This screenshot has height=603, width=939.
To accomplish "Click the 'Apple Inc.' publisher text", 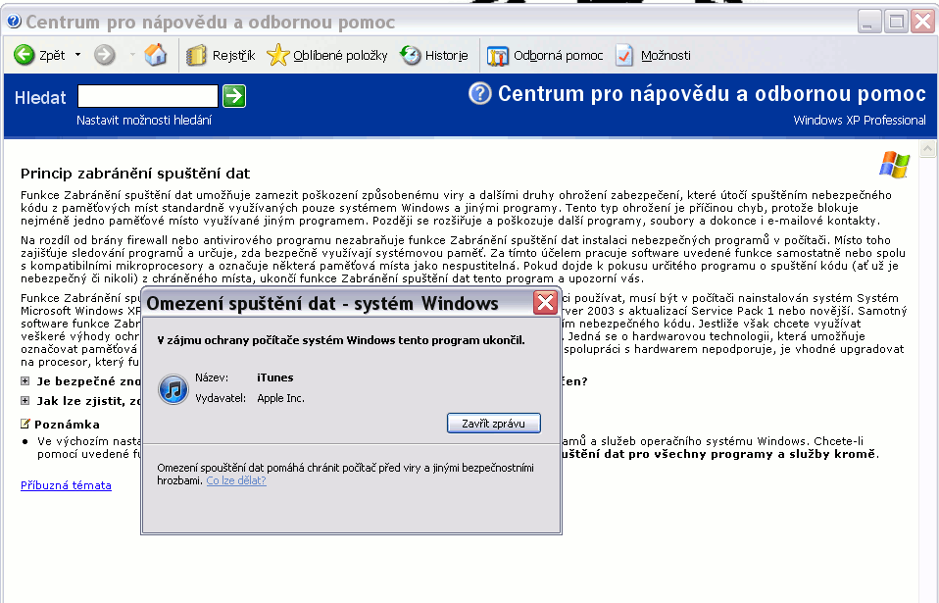I will tap(281, 398).
